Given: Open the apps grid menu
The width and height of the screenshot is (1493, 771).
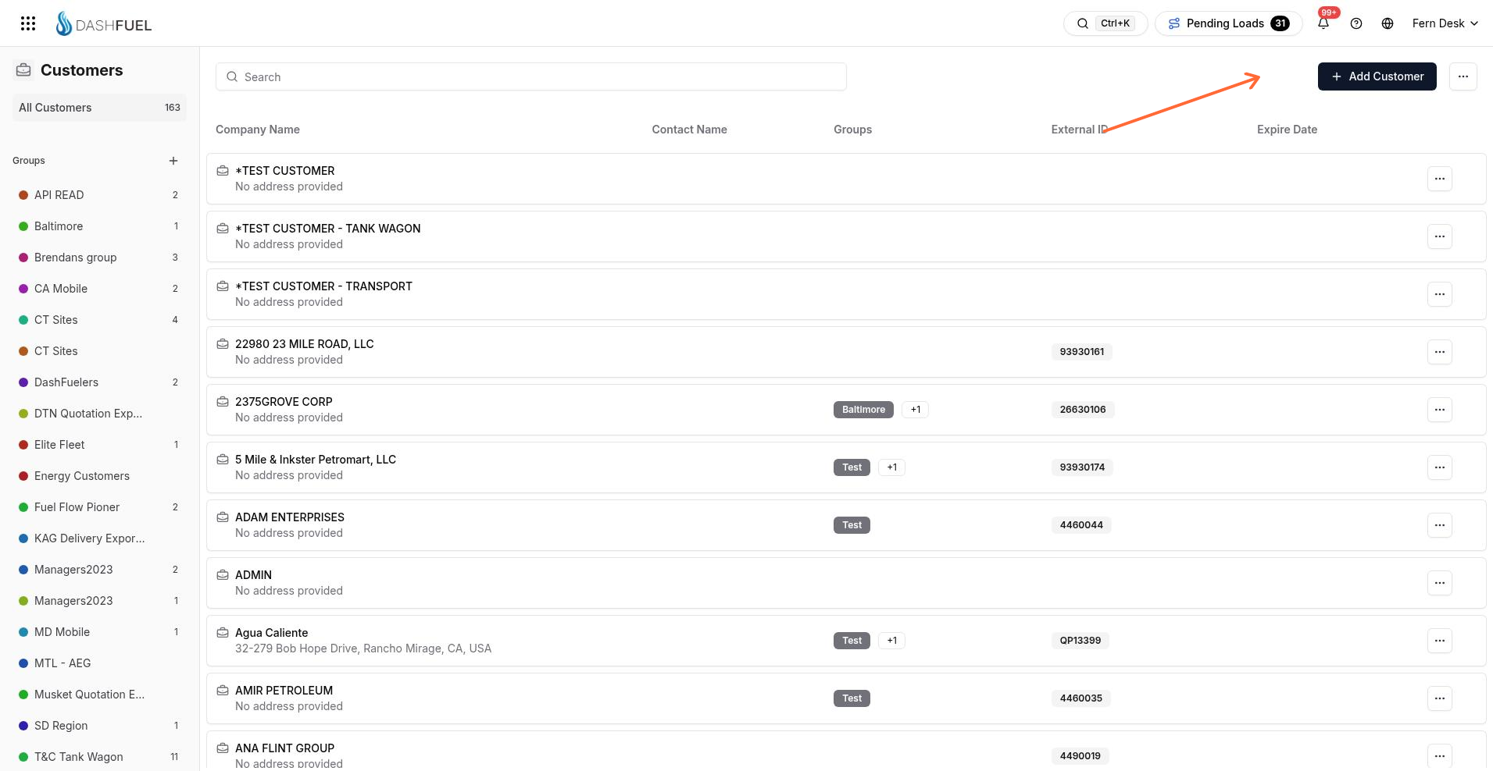Looking at the screenshot, I should click(28, 23).
